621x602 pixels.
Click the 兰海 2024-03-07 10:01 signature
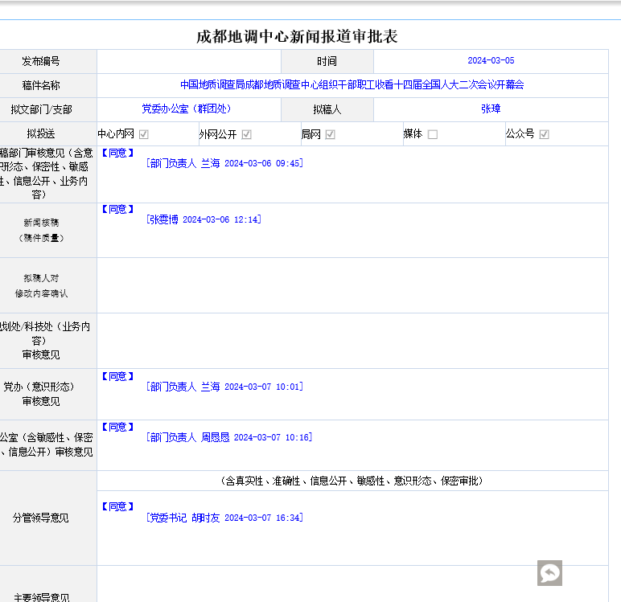tap(224, 387)
